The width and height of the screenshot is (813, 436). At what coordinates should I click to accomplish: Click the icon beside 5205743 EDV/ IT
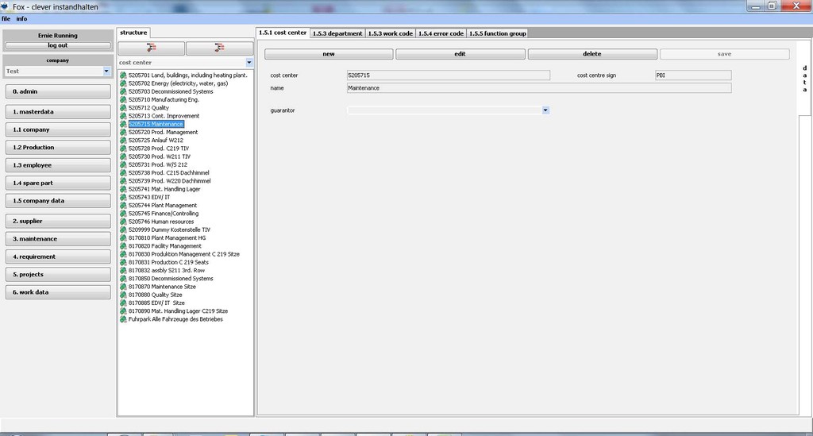123,198
